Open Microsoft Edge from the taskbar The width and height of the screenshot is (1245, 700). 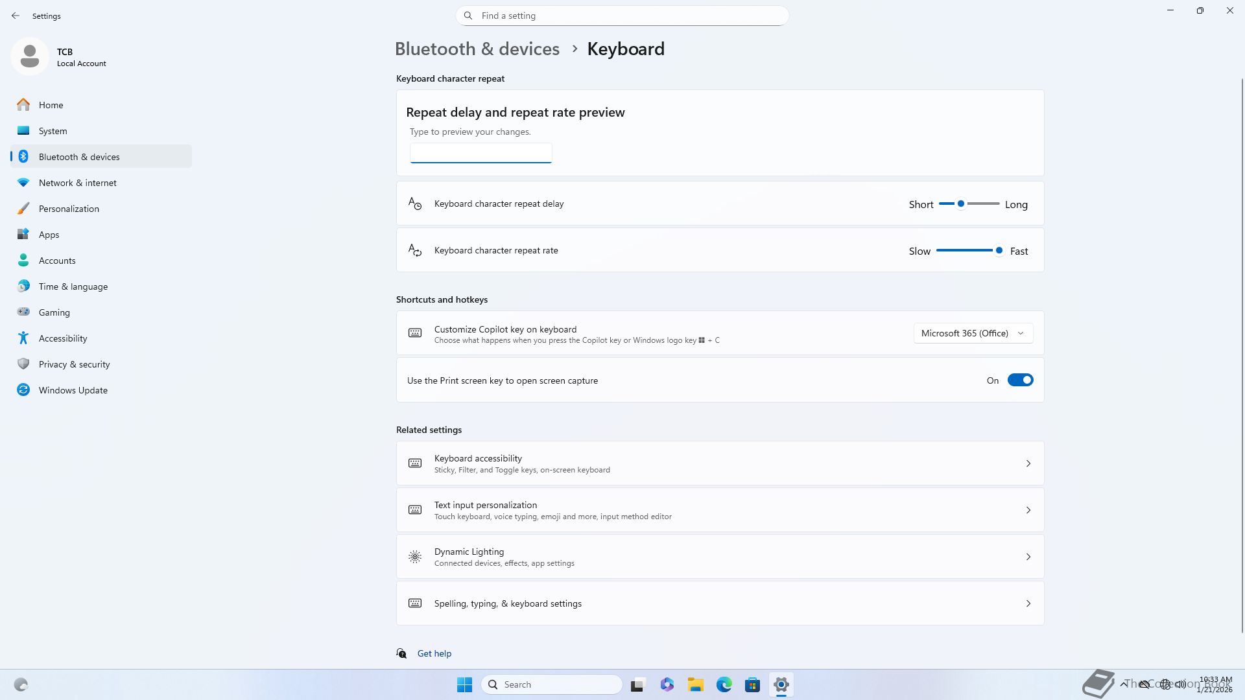point(724,684)
